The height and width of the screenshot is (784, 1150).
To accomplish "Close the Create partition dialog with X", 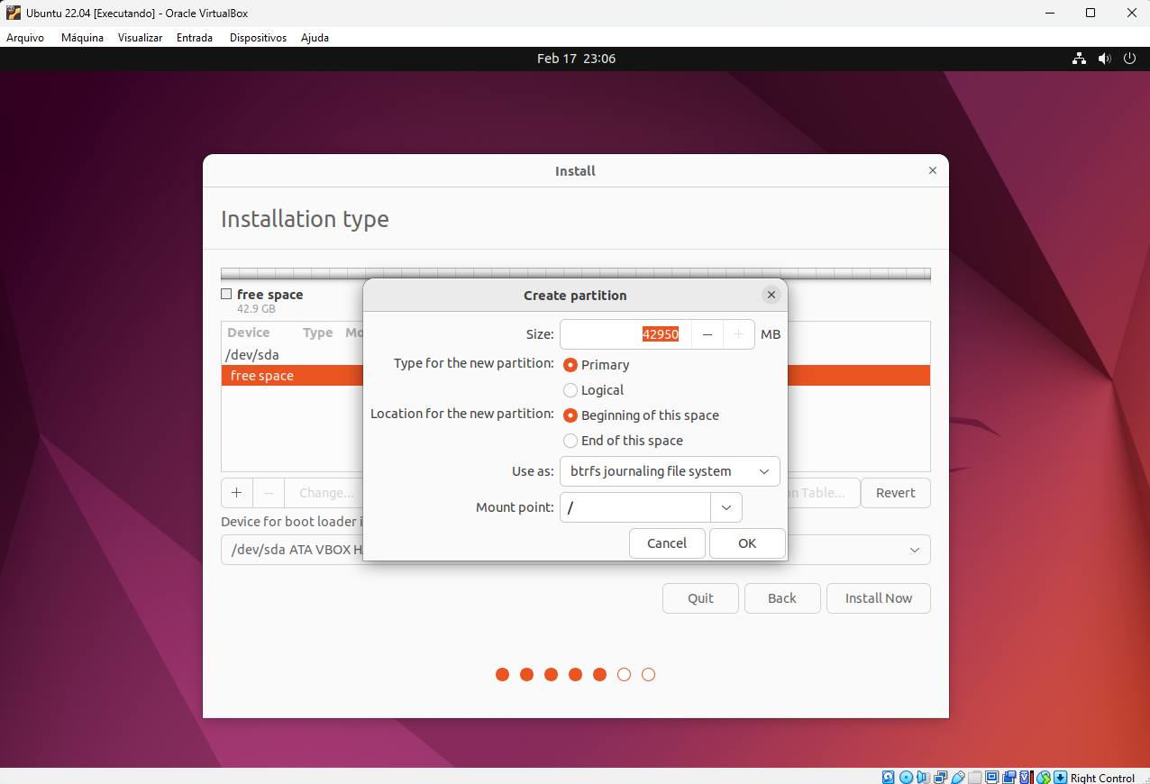I will click(771, 295).
